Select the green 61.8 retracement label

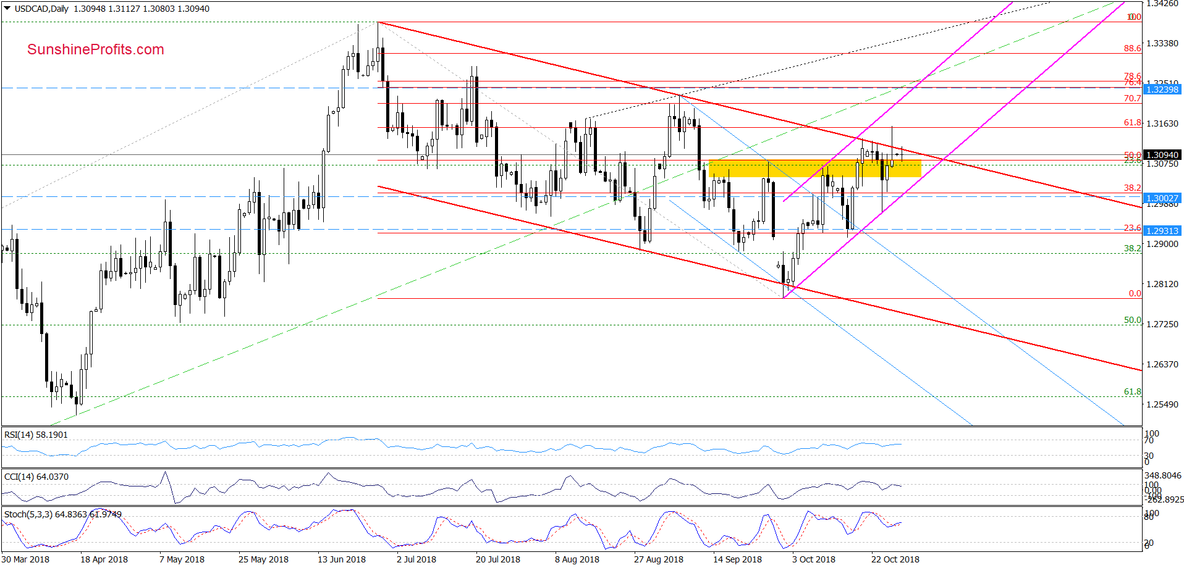coord(1132,391)
